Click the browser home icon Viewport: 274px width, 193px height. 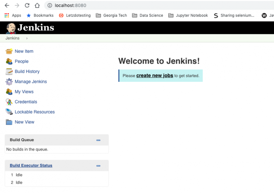tap(37, 5)
